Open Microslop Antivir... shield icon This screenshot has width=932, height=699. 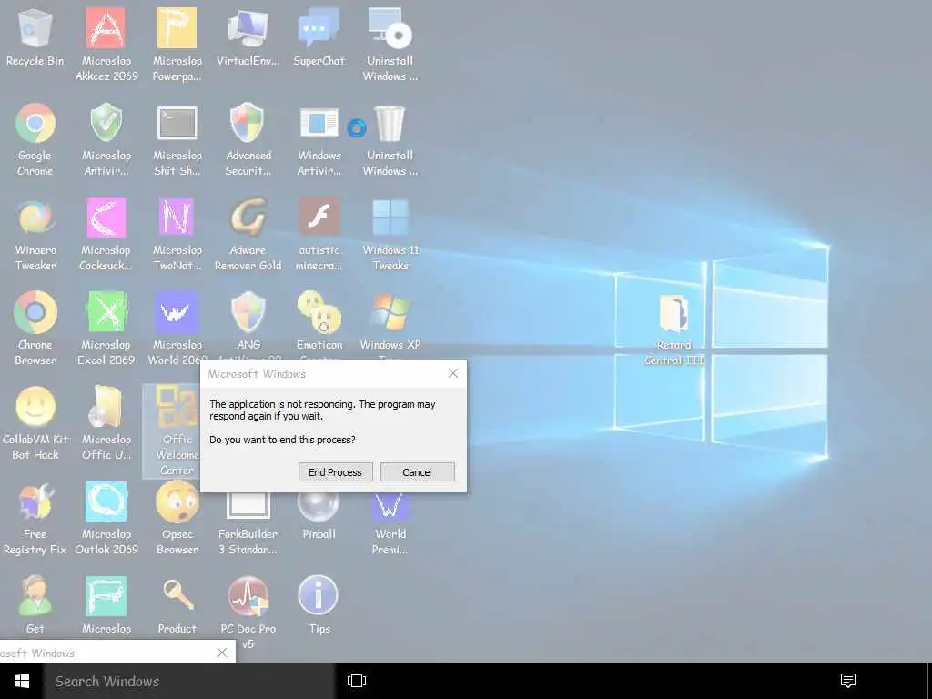(x=106, y=123)
